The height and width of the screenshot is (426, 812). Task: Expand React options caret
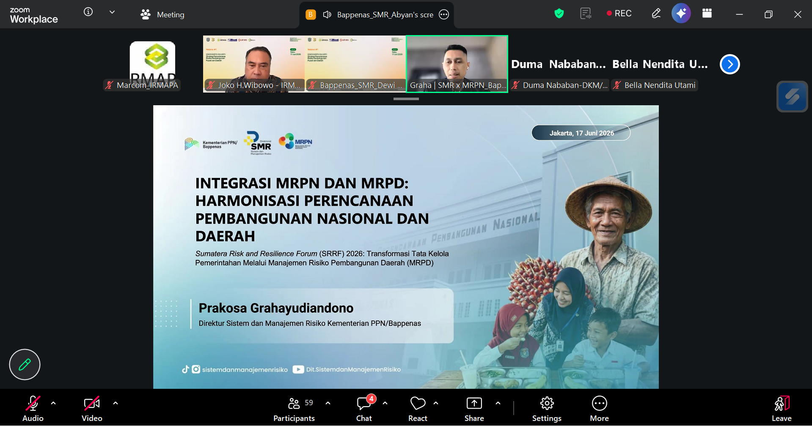click(436, 403)
